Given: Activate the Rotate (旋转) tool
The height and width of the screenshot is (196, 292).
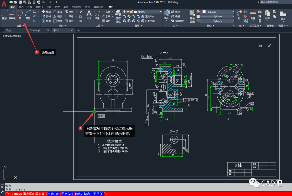Looking at the screenshot, I should 57,12.
